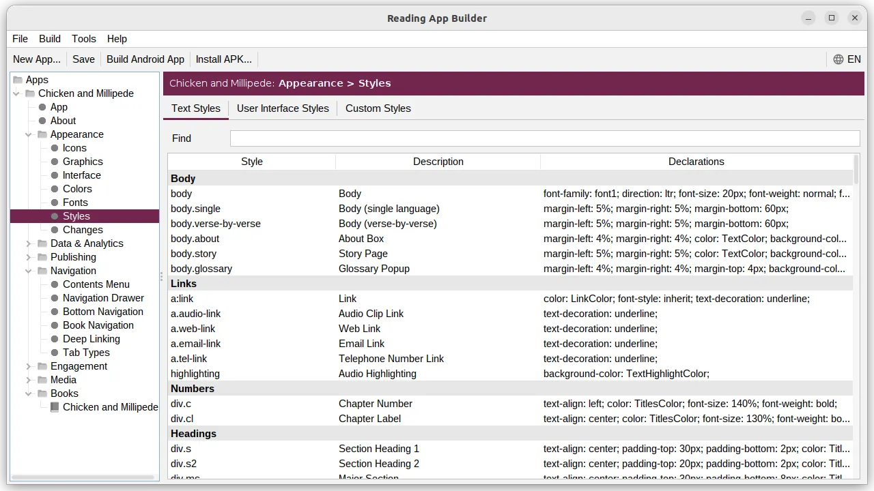This screenshot has height=491, width=874.
Task: Select the div.cl Chapter Label row
Action: [x=510, y=419]
